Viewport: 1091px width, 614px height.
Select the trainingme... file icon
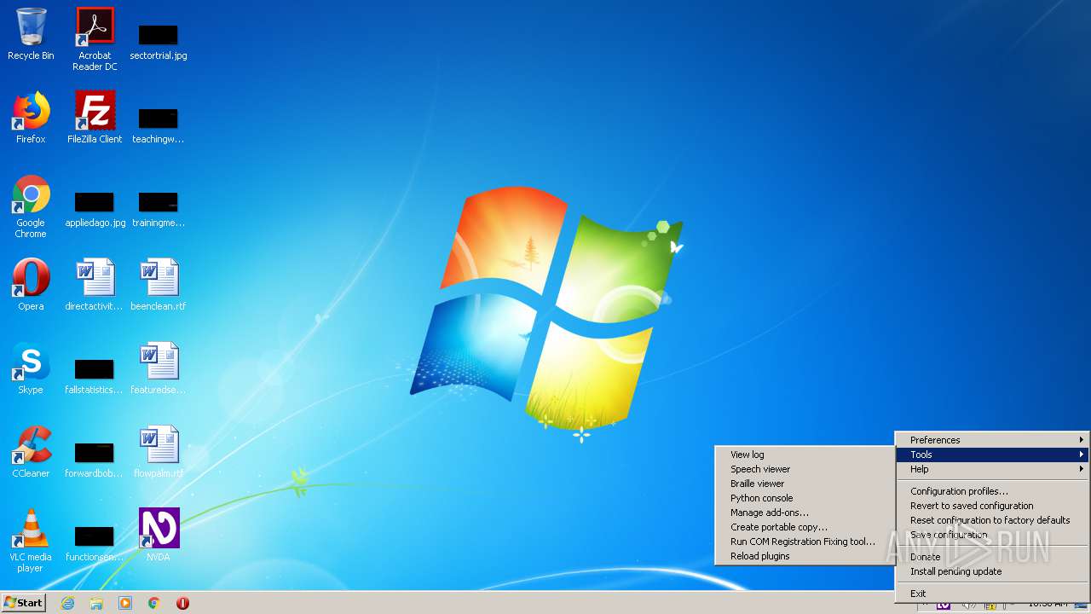click(x=159, y=210)
